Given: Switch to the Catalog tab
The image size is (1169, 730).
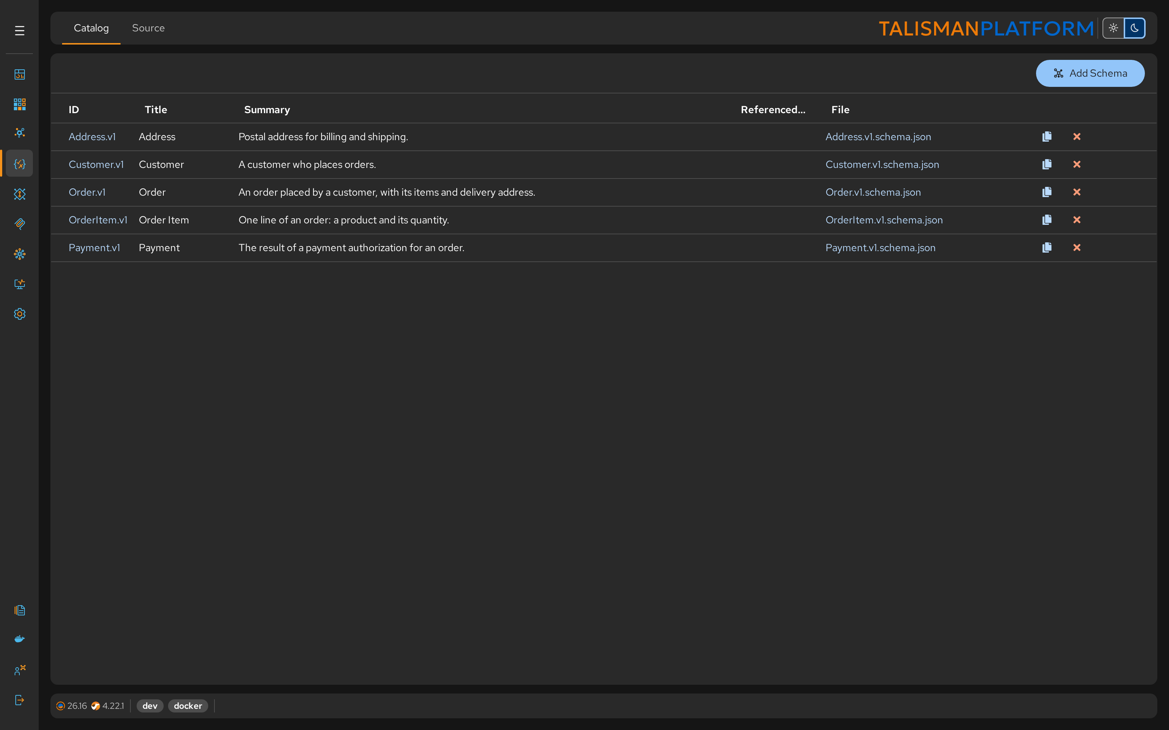Looking at the screenshot, I should tap(91, 28).
